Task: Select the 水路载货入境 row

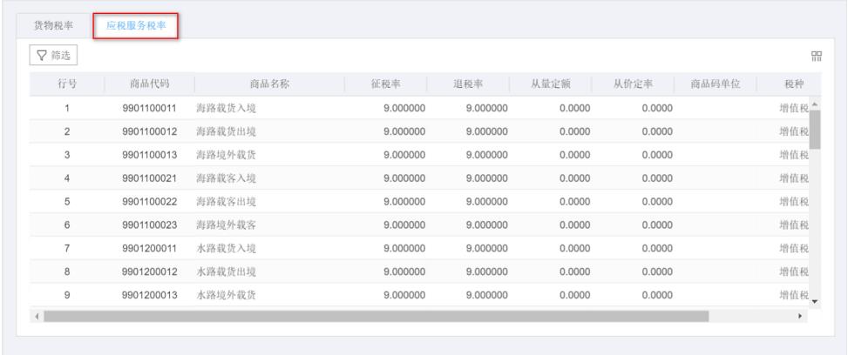Action: [226, 248]
